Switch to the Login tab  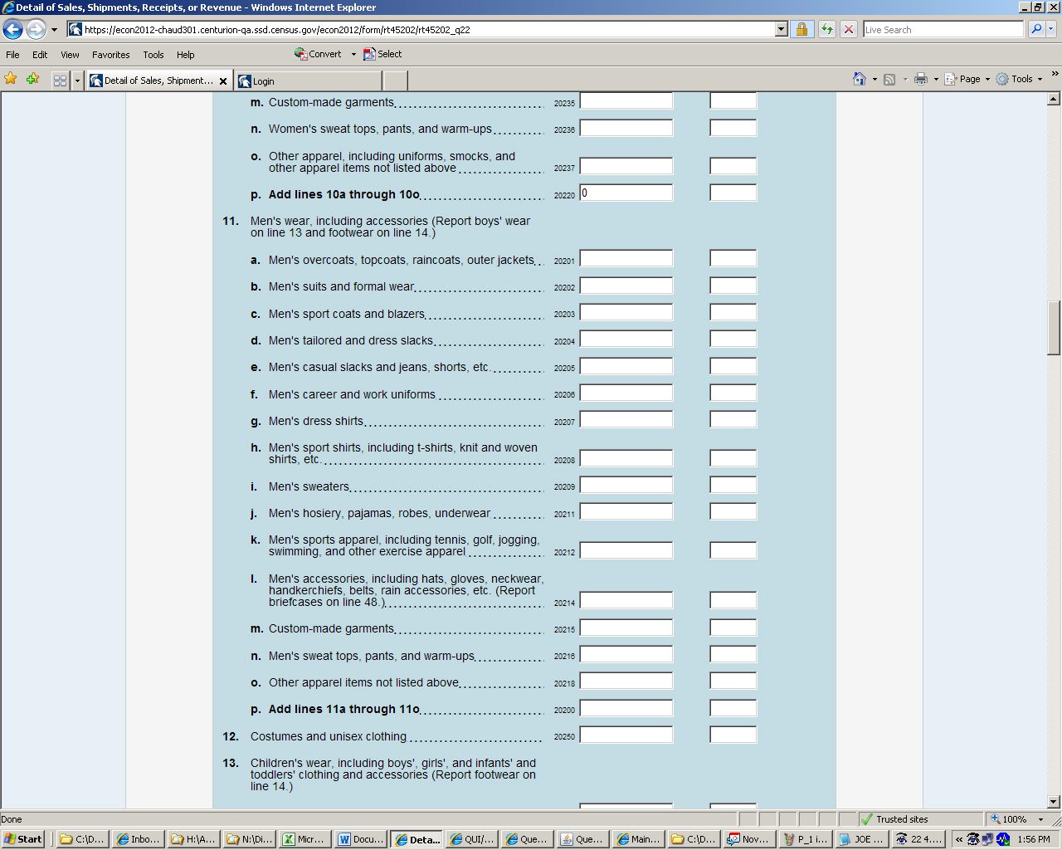tap(308, 81)
